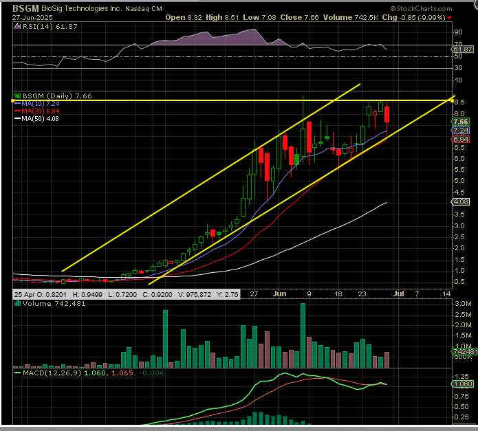478x431 pixels.
Task: Click the MA(20) 6.84 legend text
Action: [41, 111]
